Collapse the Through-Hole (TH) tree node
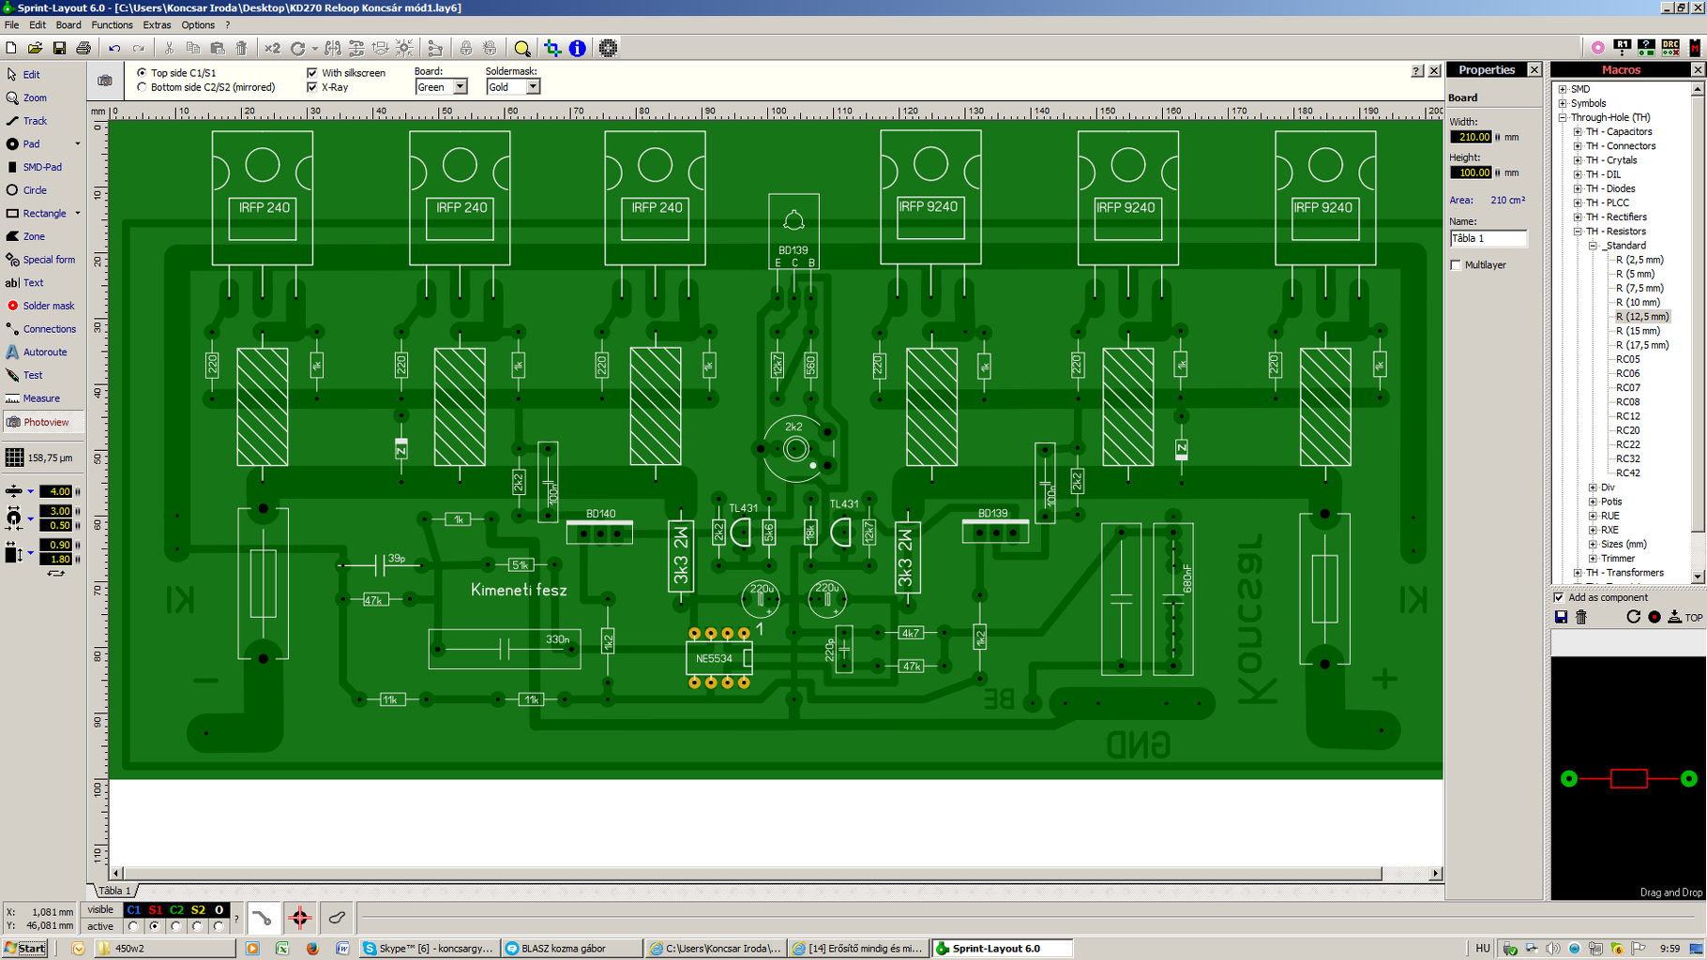The width and height of the screenshot is (1707, 960). point(1563,117)
